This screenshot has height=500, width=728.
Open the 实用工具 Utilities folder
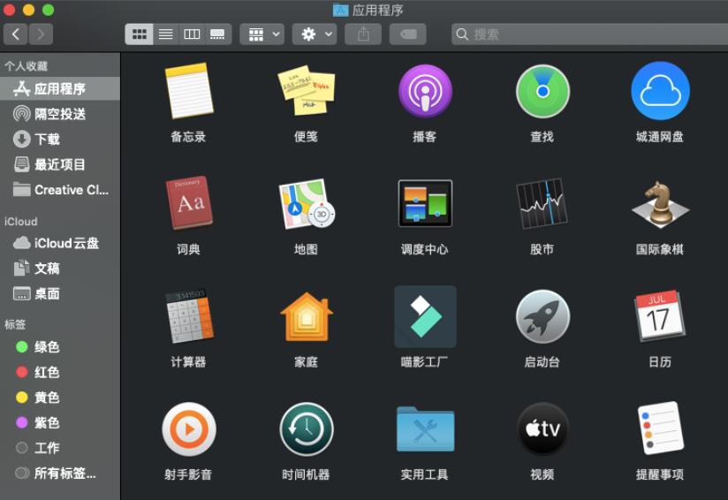(x=425, y=429)
